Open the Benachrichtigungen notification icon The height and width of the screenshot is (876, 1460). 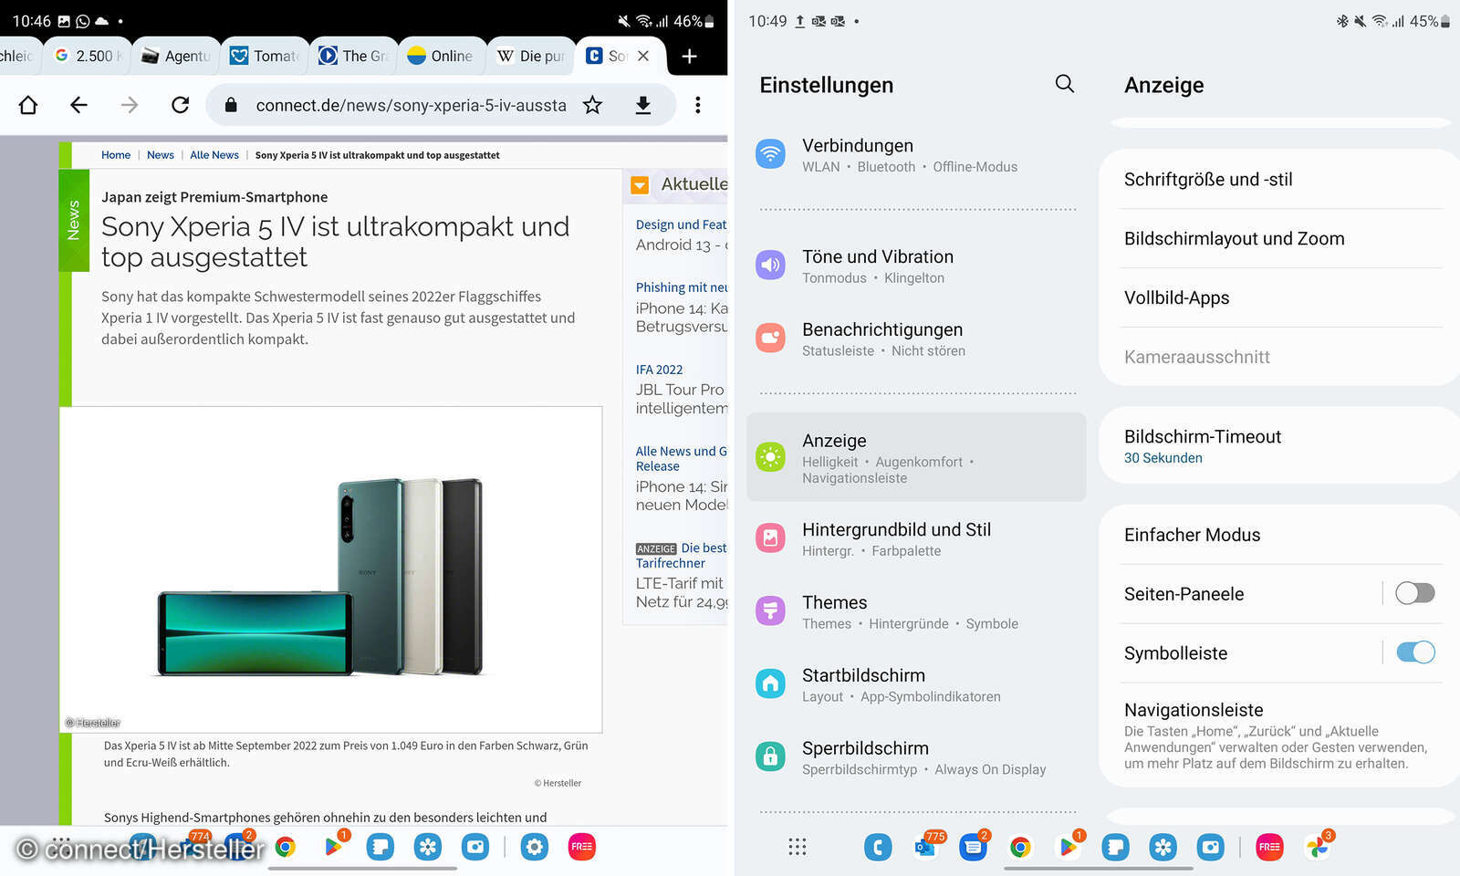click(x=771, y=337)
